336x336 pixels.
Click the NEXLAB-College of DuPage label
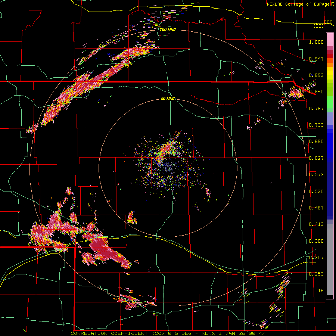click(x=299, y=4)
